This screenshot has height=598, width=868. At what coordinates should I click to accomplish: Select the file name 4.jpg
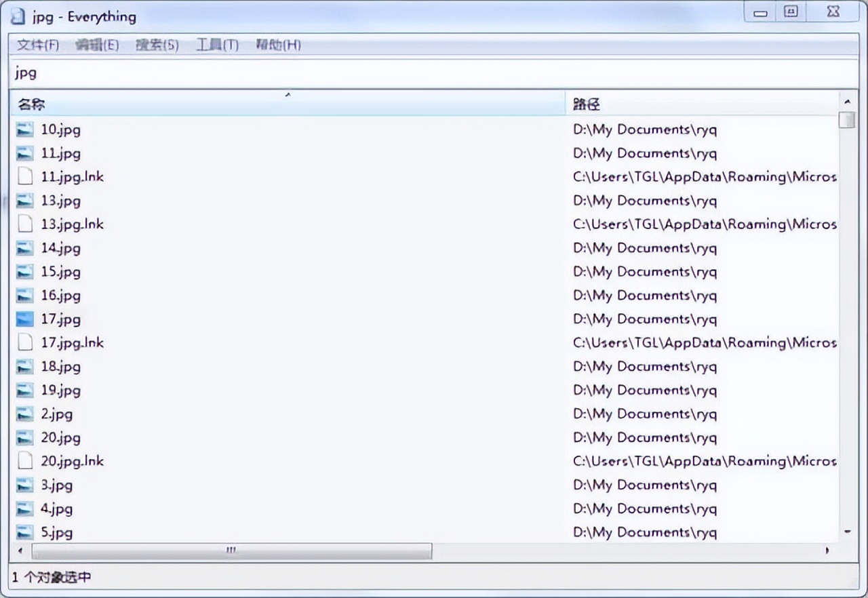(56, 509)
